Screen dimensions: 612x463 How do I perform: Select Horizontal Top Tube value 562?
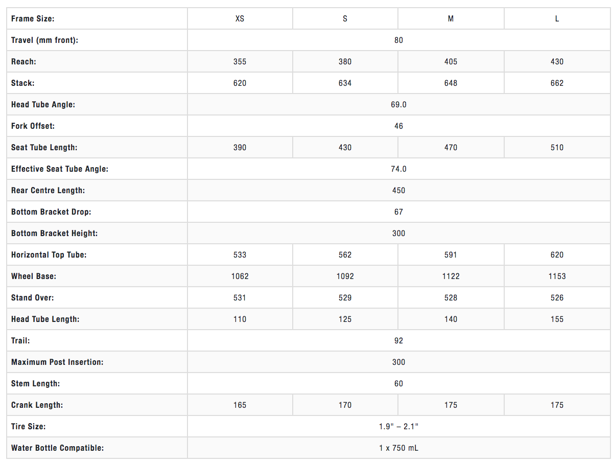[x=345, y=255]
